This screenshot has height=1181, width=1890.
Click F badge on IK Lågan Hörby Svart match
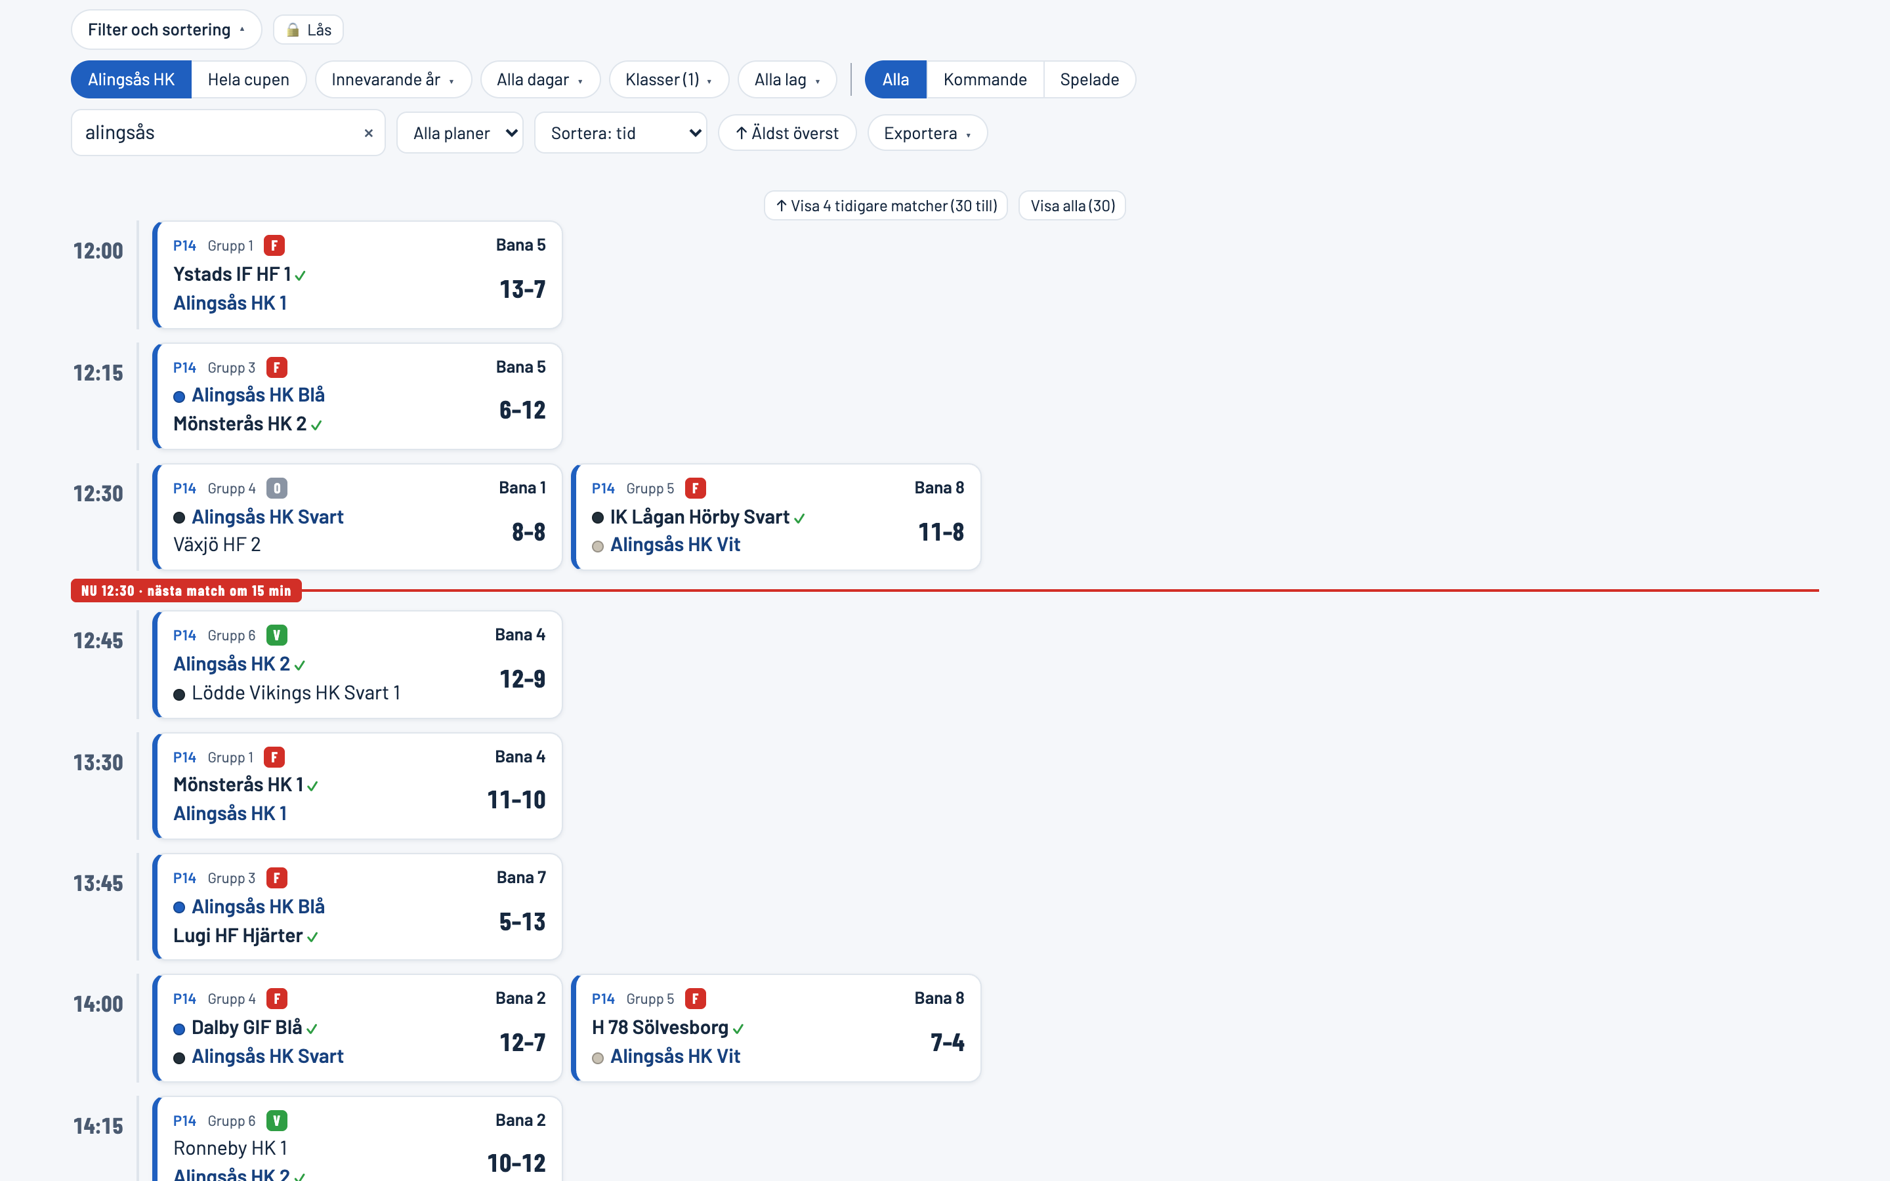click(695, 488)
